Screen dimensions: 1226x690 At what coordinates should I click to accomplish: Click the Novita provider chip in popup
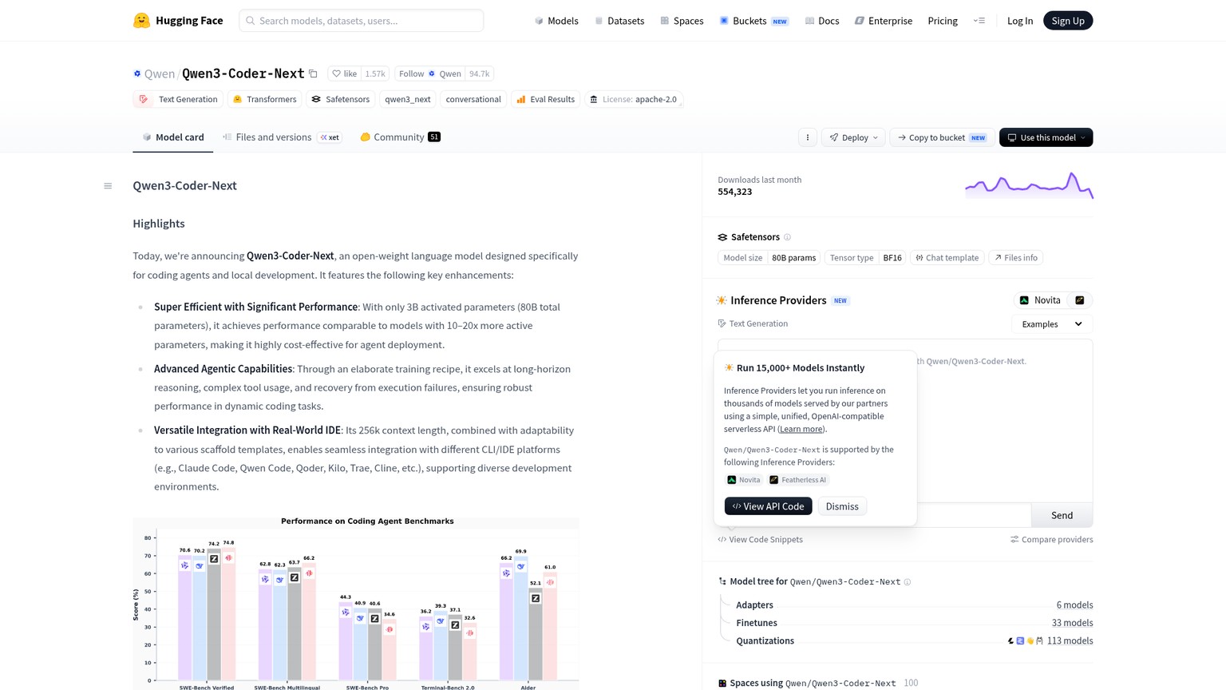744,480
